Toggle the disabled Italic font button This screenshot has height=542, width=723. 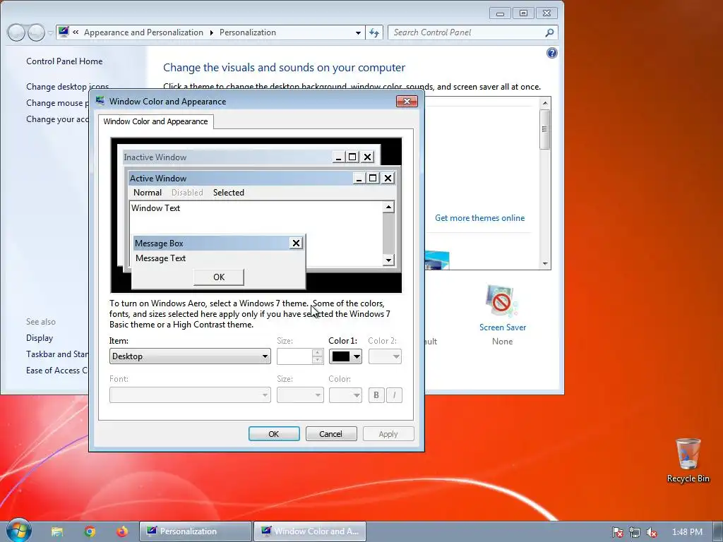394,395
